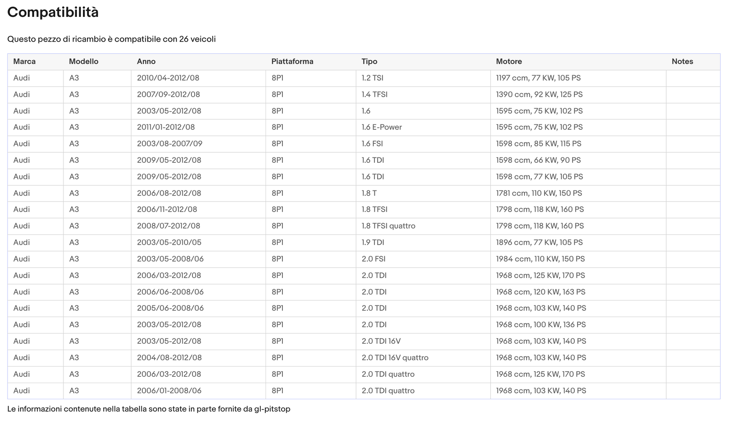Select the 1.2 TSI type cell
730x421 pixels.
click(373, 78)
